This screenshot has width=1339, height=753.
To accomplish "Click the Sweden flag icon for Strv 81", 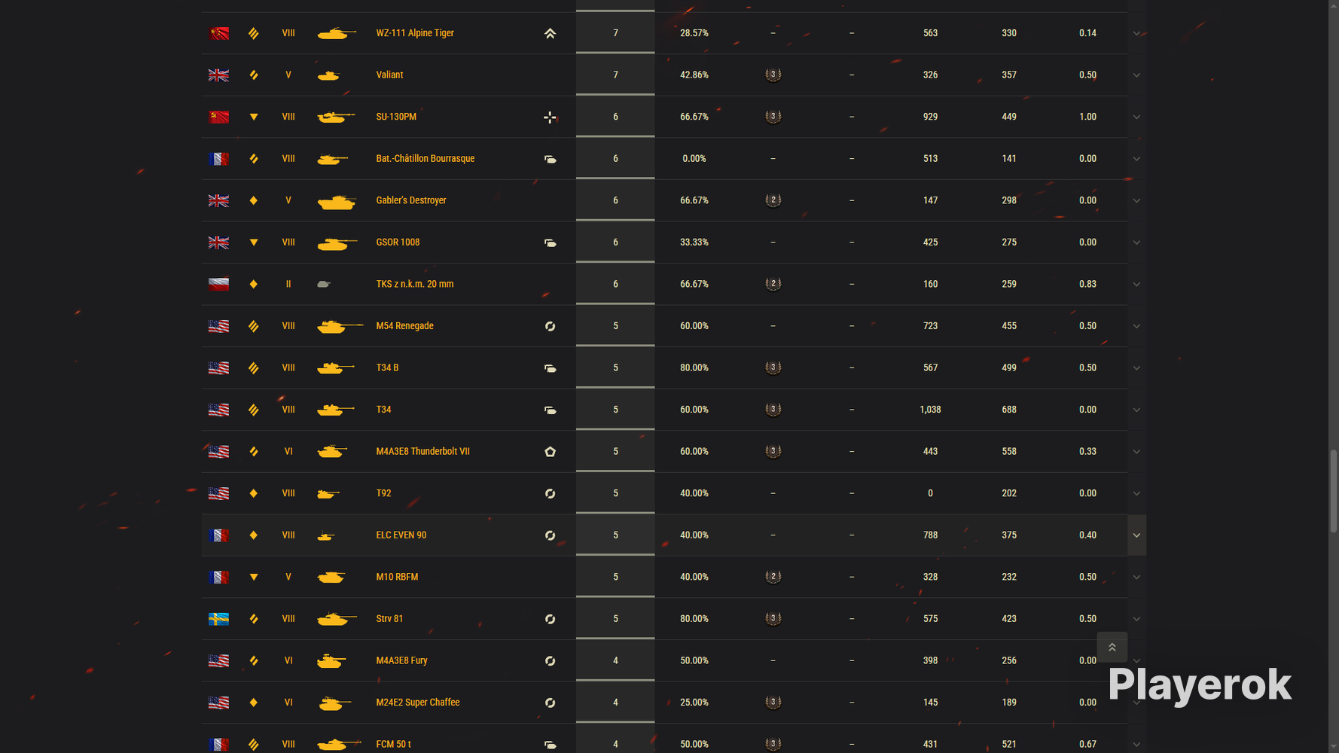I will click(x=219, y=619).
